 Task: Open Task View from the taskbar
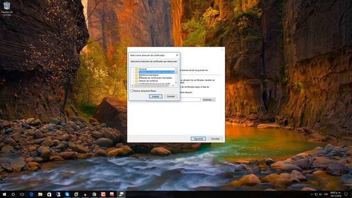click(x=22, y=194)
